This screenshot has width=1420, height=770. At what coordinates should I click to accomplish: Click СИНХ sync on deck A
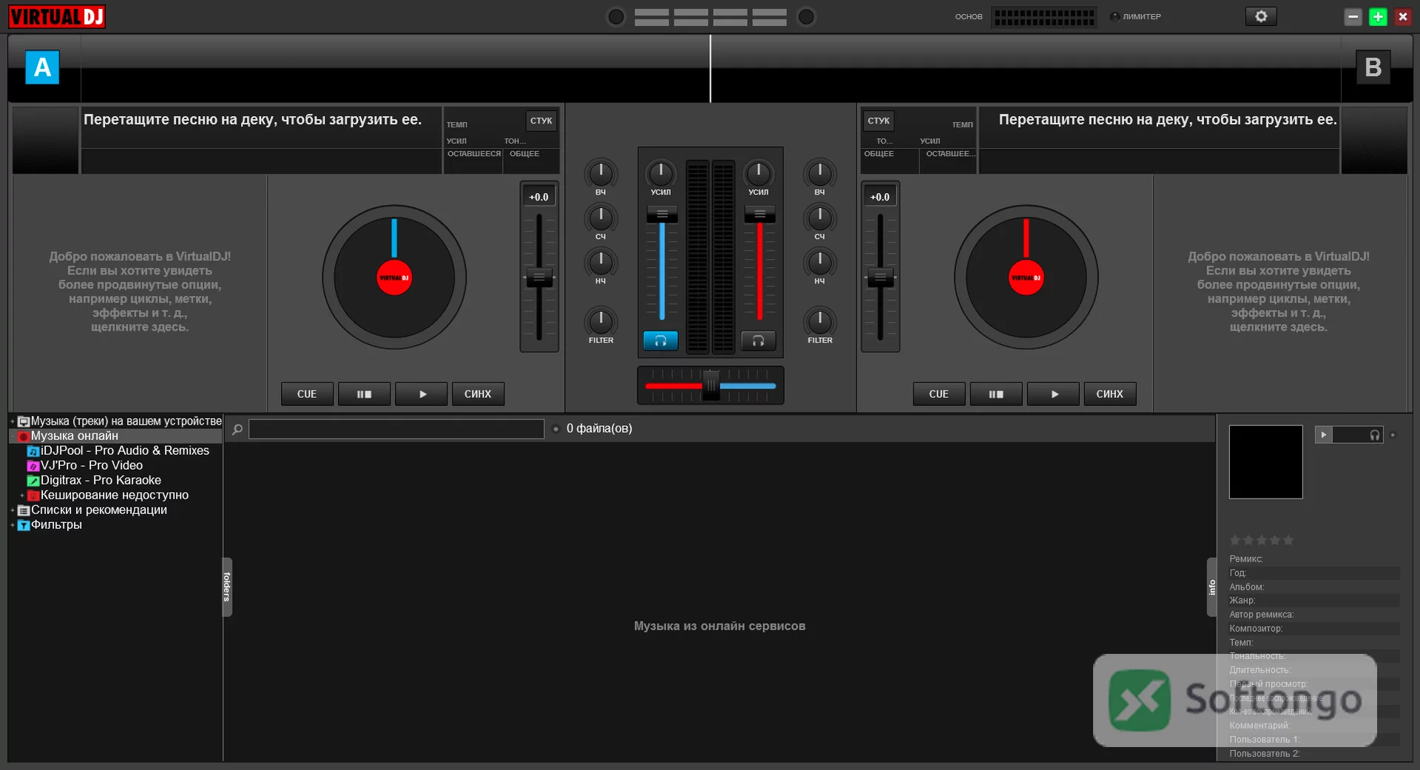coord(478,394)
